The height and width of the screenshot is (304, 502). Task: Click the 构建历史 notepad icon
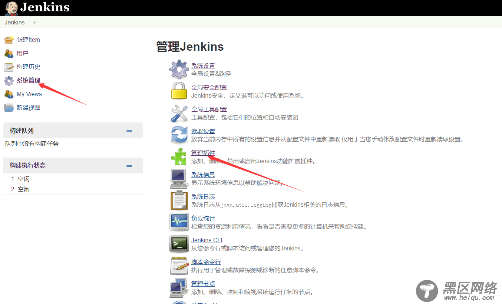(x=9, y=67)
